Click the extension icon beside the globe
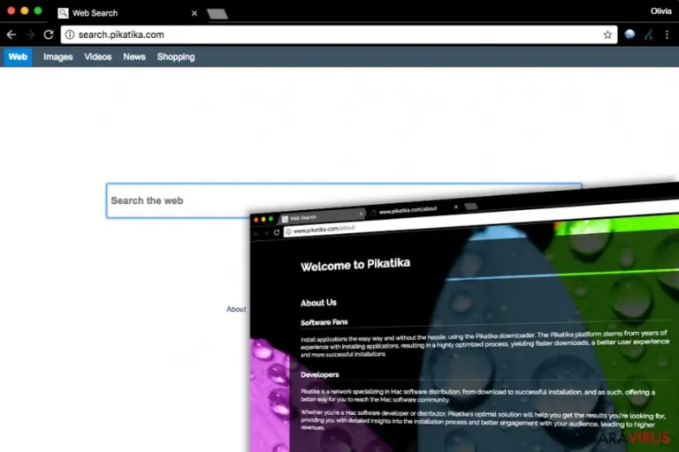Image resolution: width=679 pixels, height=452 pixels. (x=648, y=34)
